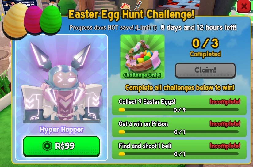Click the green striped Easter egg
The width and height of the screenshot is (253, 167).
(x=51, y=20)
